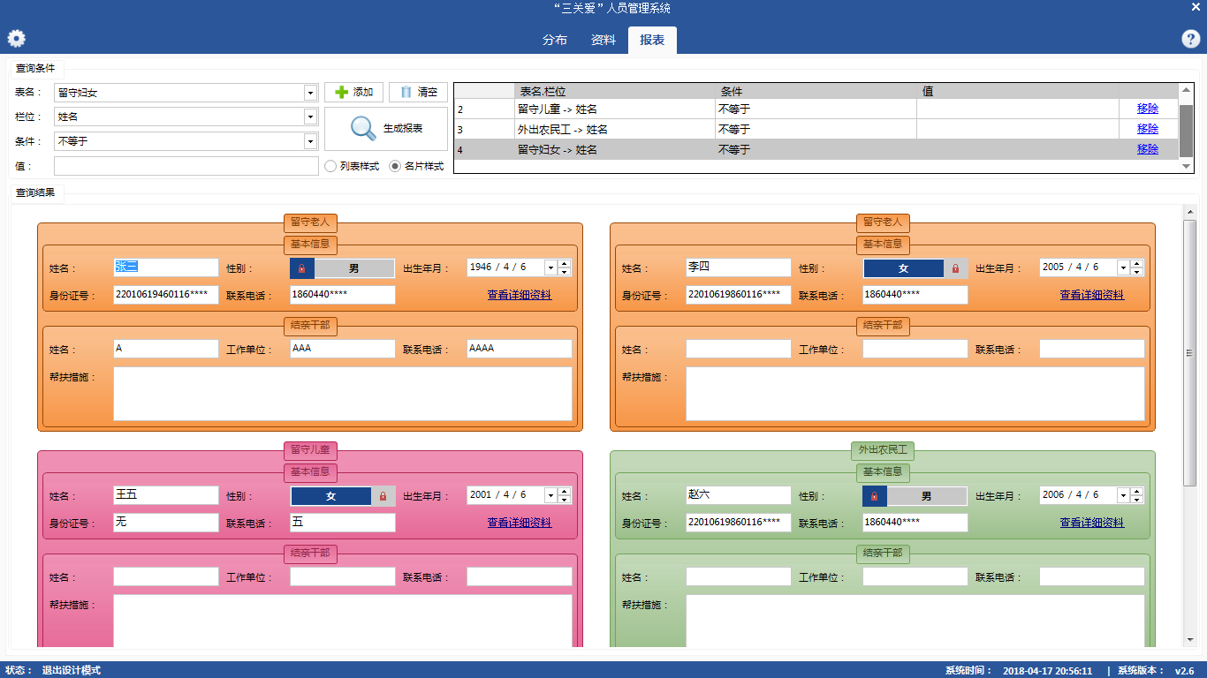The image size is (1207, 678).
Task: Click the 张三 name field
Action: 166,267
